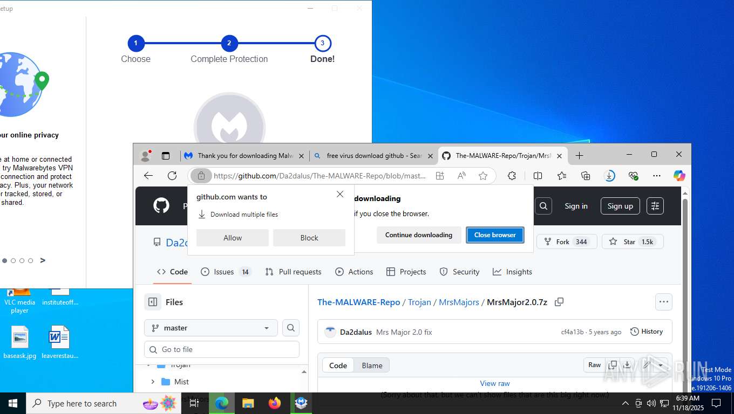Search the repository file tree
The height and width of the screenshot is (414, 734).
pos(291,328)
